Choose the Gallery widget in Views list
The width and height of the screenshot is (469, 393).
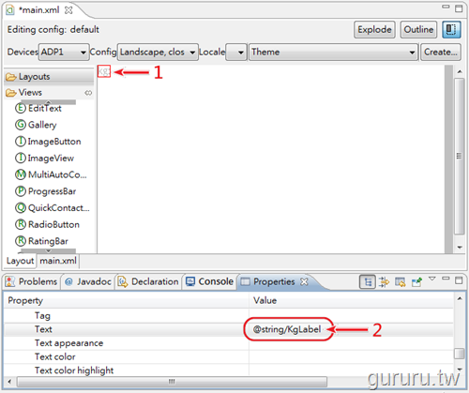[36, 125]
